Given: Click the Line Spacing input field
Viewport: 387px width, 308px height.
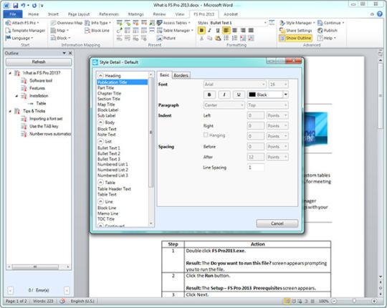Looking at the screenshot, I should pyautogui.click(x=255, y=168).
